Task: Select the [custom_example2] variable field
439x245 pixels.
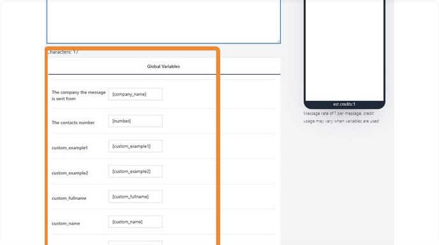Action: click(135, 172)
